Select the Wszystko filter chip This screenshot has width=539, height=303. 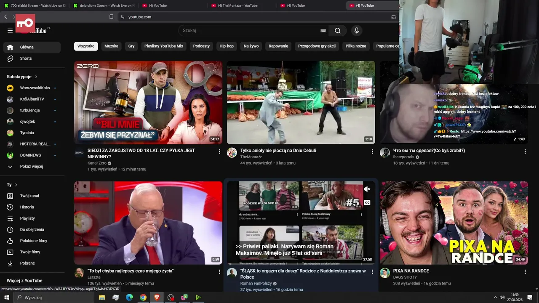86,46
